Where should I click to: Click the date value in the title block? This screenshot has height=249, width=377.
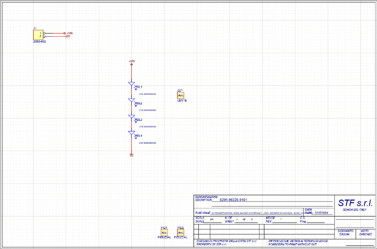(x=322, y=213)
